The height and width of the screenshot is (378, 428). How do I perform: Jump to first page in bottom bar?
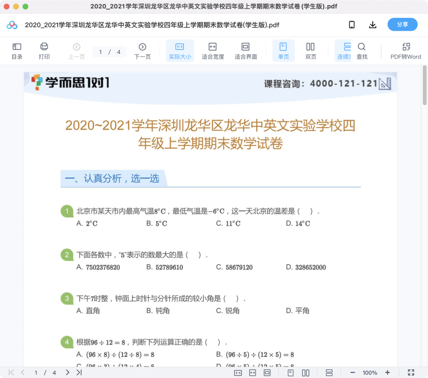pyautogui.click(x=11, y=372)
